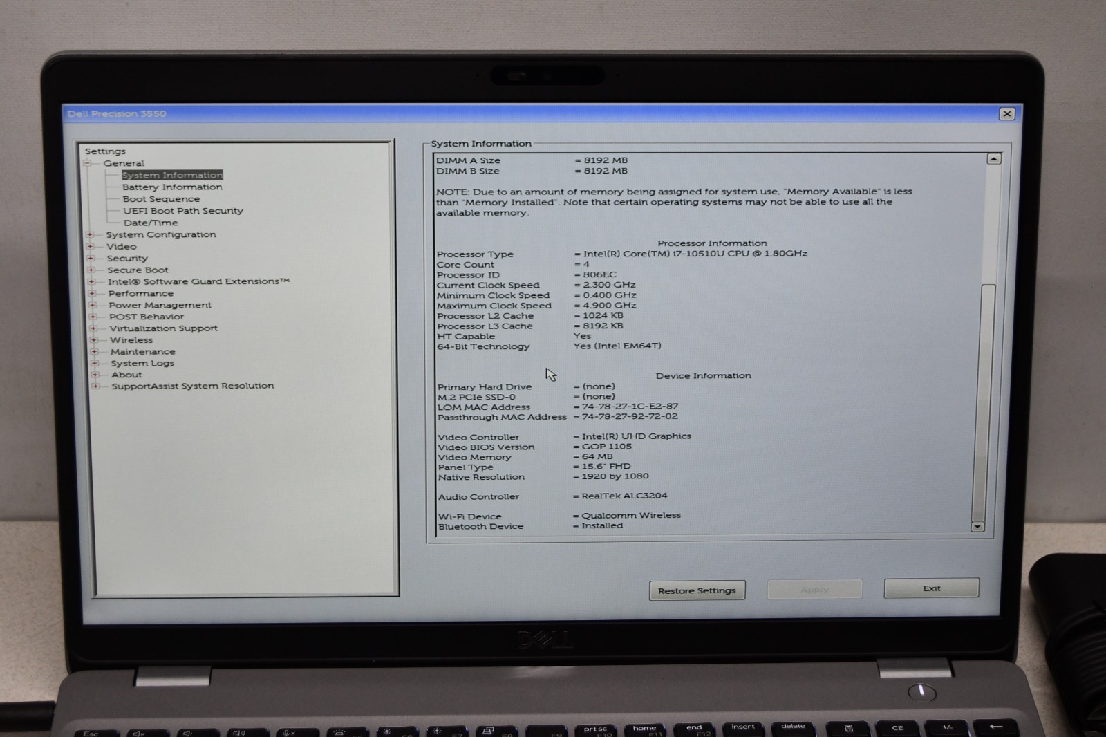Expand the Virtualization Support node

pyautogui.click(x=93, y=328)
